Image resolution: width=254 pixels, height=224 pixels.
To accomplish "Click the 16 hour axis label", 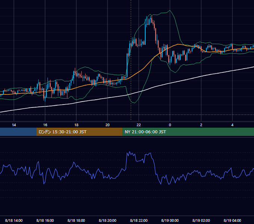I will tap(45, 125).
